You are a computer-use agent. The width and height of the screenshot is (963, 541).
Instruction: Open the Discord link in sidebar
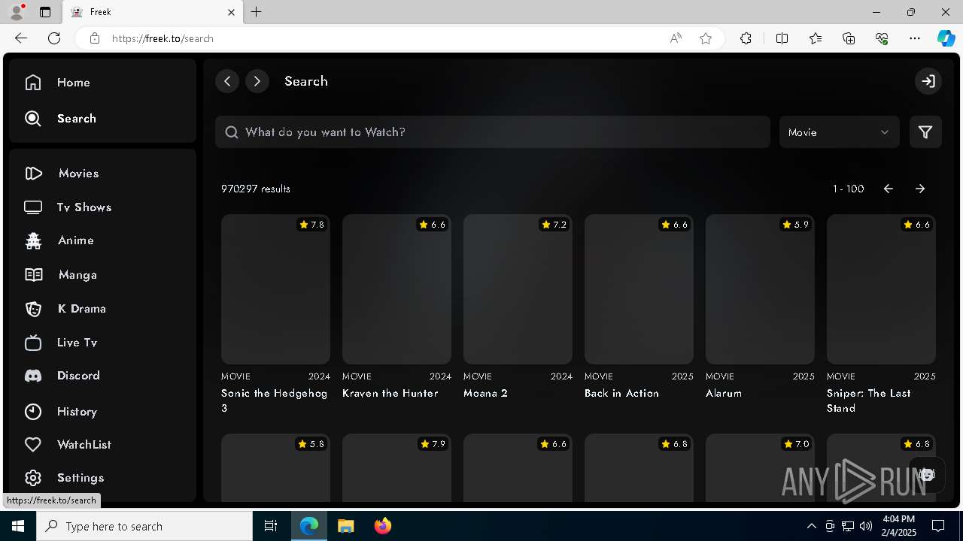[62, 376]
